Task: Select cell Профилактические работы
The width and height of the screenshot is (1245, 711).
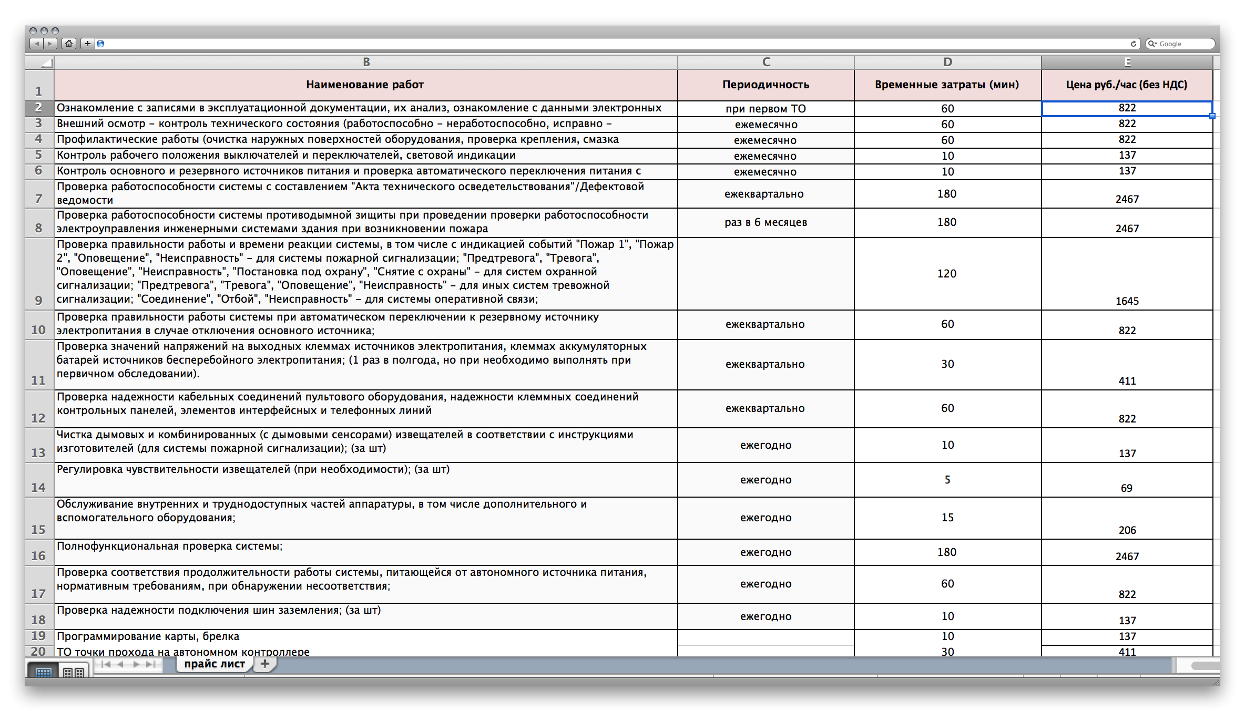Action: pos(366,140)
